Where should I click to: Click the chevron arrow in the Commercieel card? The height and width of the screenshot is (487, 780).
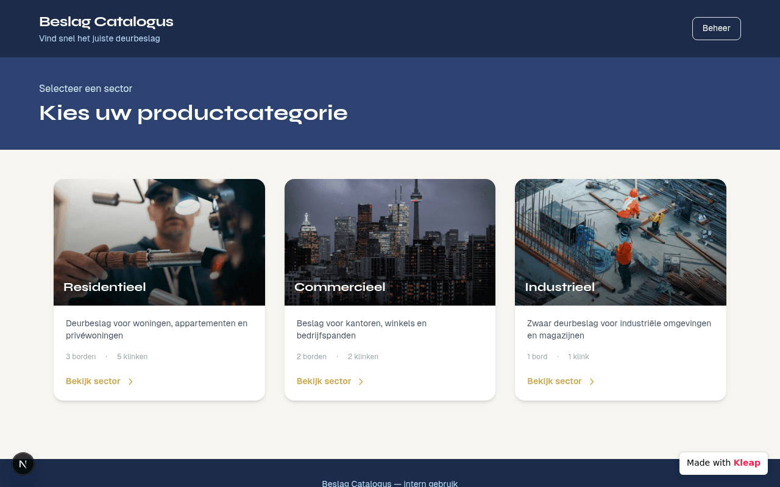point(361,382)
